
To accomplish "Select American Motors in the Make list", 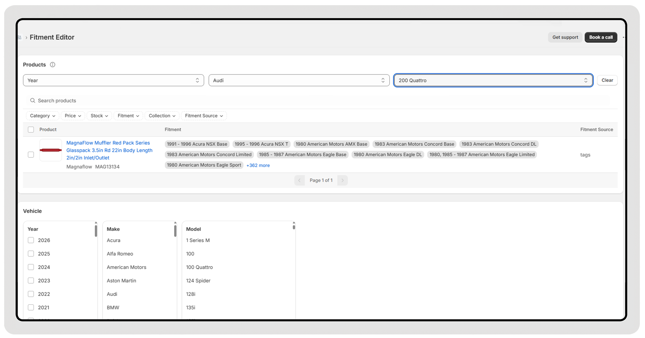I will [x=126, y=268].
